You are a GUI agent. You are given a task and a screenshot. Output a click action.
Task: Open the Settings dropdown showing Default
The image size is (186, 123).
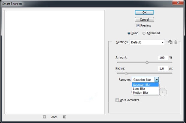147,42
